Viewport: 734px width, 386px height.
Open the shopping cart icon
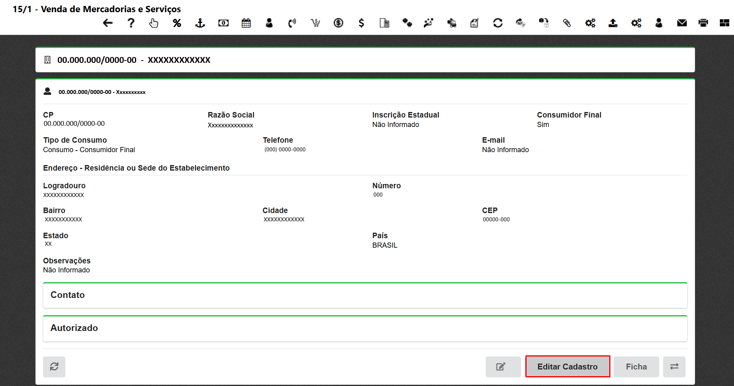[315, 23]
